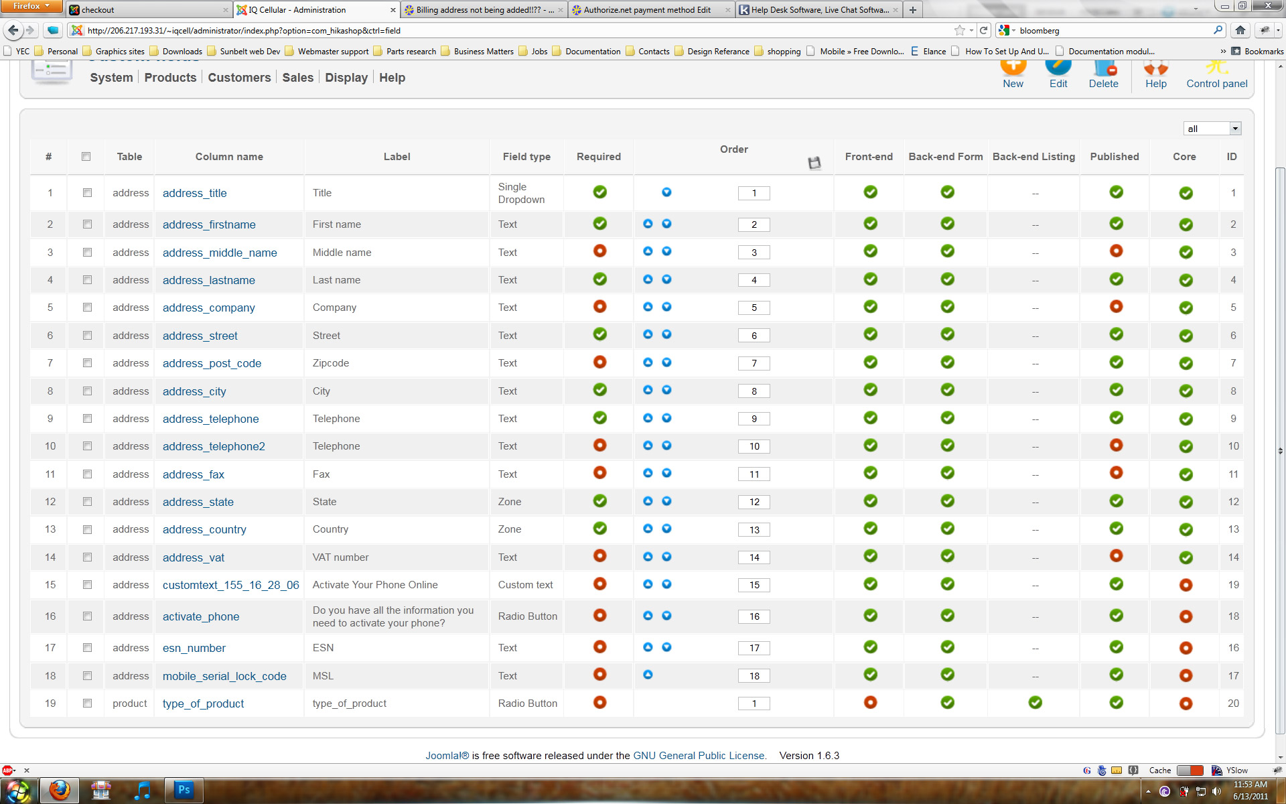Image resolution: width=1286 pixels, height=804 pixels.
Task: Select the esn_number row checkbox
Action: 87,648
